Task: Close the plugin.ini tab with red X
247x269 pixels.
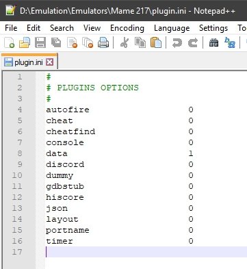Action: [50, 62]
